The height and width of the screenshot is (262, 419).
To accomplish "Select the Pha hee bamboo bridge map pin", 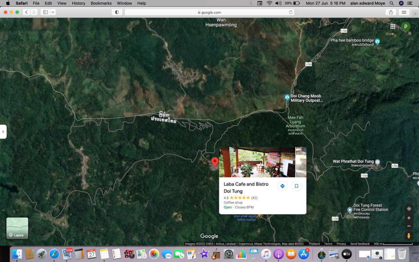I will (377, 42).
